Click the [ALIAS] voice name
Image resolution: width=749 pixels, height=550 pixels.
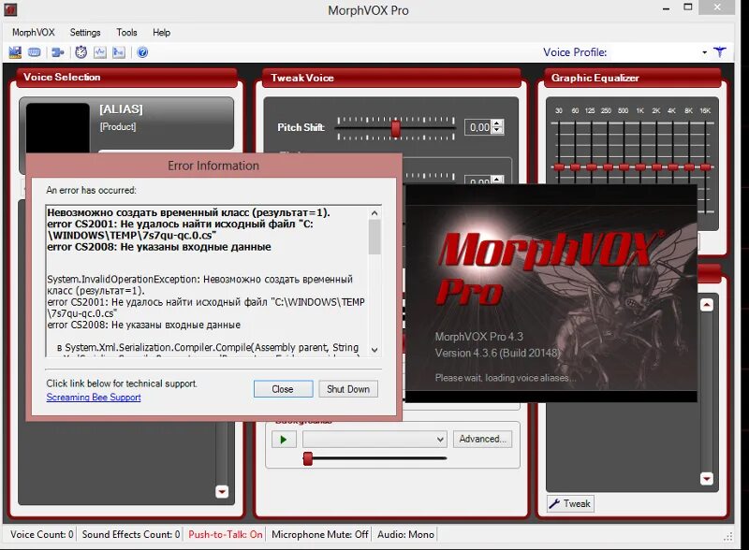pos(121,109)
